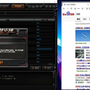The image size is (90, 90).
Task: Click the 刷新 refresh button in the game
Action: (x=35, y=68)
